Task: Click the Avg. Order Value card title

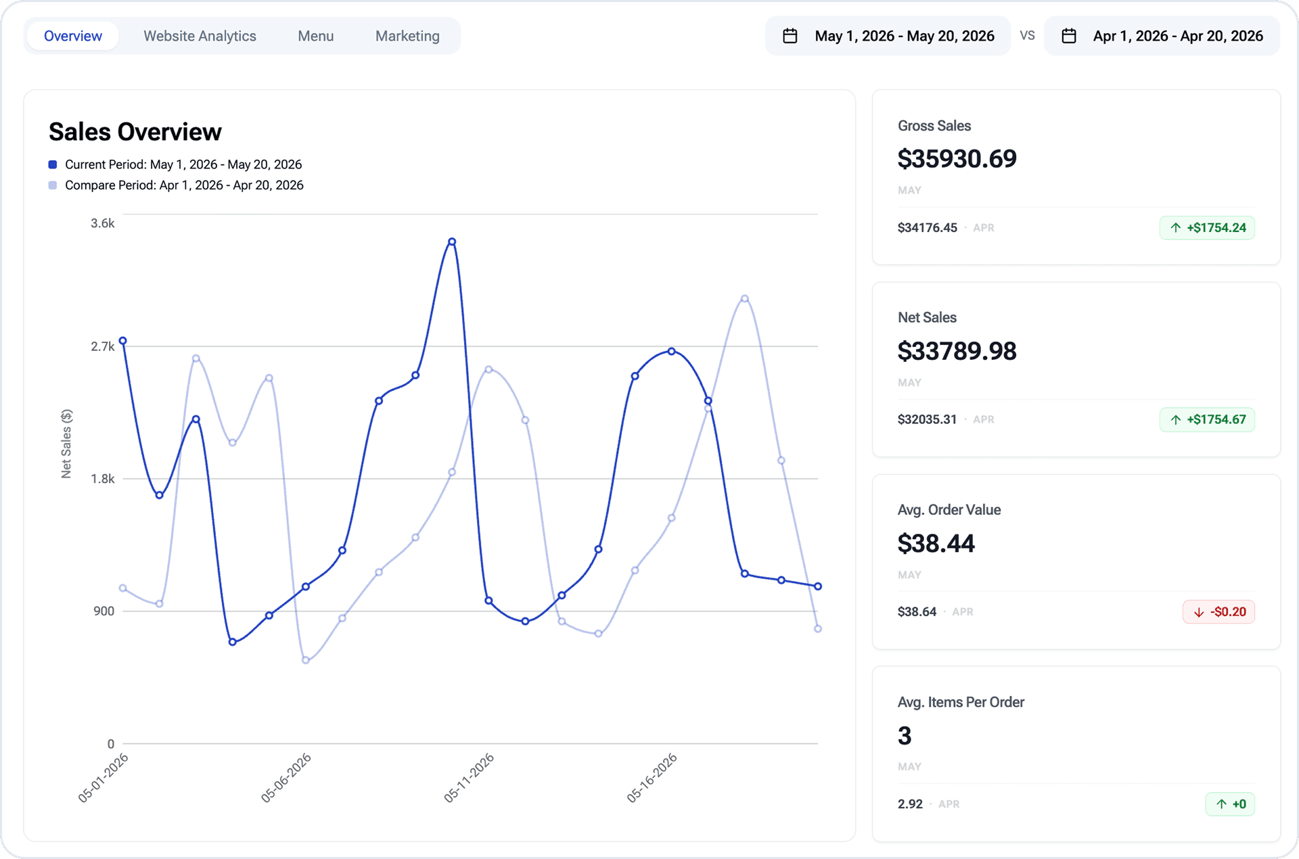Action: 949,510
